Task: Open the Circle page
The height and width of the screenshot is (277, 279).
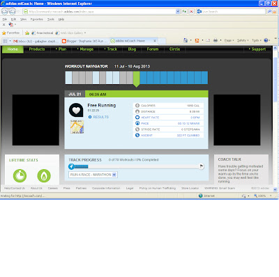Action: (174, 49)
